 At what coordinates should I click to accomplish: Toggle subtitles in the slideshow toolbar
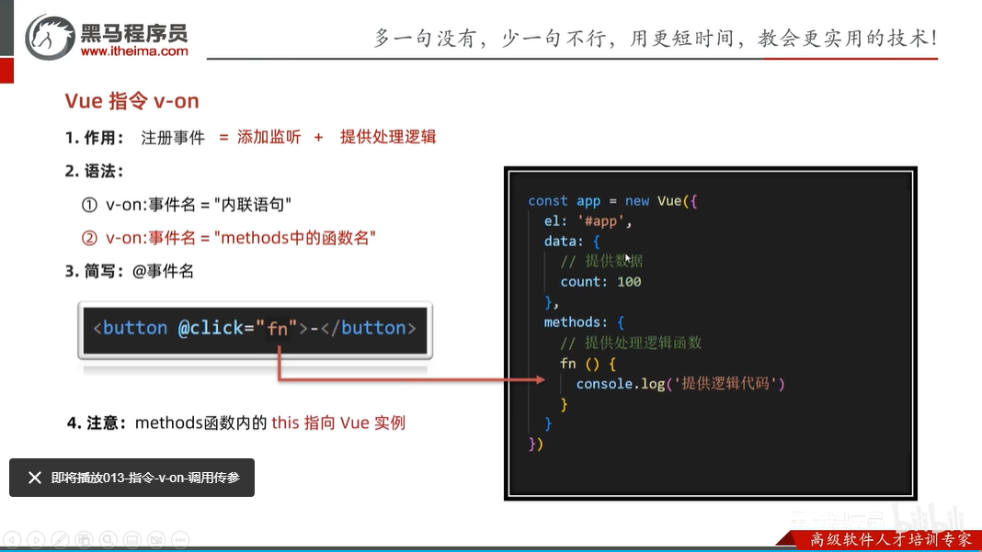coord(132,539)
